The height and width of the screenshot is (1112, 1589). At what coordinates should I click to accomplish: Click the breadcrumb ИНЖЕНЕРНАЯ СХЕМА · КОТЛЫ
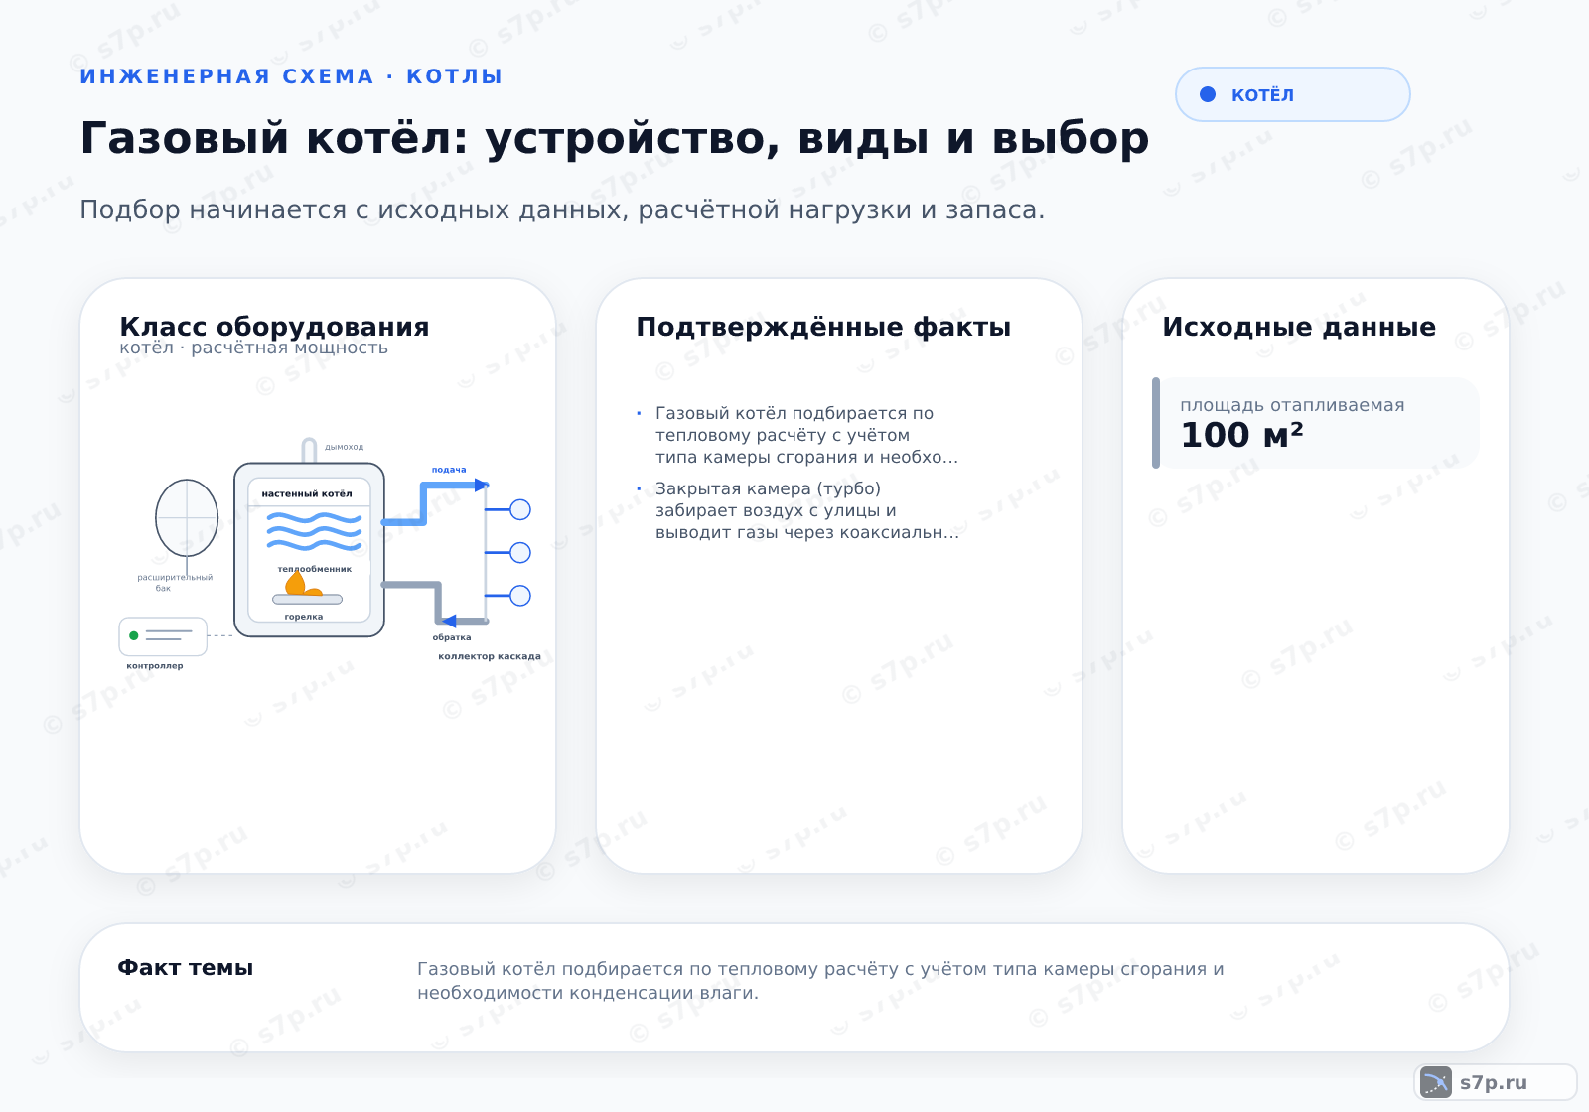coord(291,76)
